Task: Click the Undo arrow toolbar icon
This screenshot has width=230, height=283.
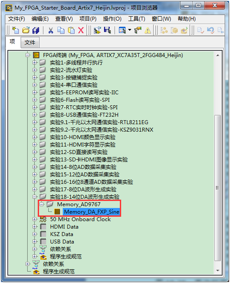Action: (x=211, y=30)
